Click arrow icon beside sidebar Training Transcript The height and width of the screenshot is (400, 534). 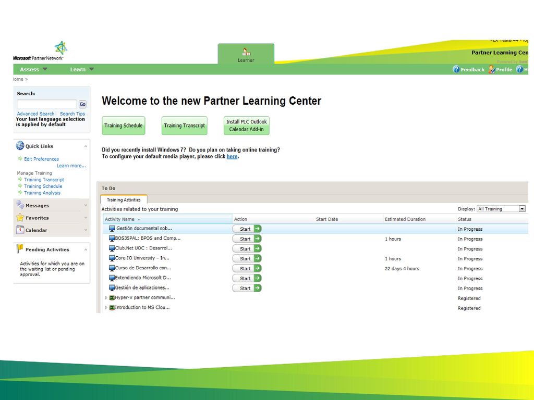click(20, 179)
